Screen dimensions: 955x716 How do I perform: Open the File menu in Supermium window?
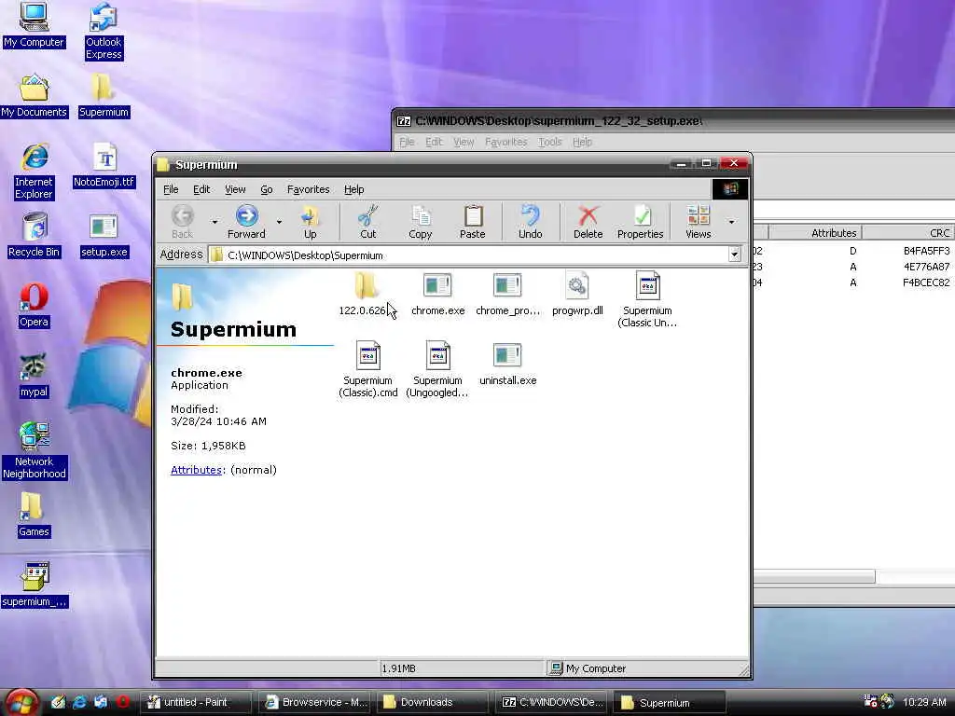coord(171,189)
